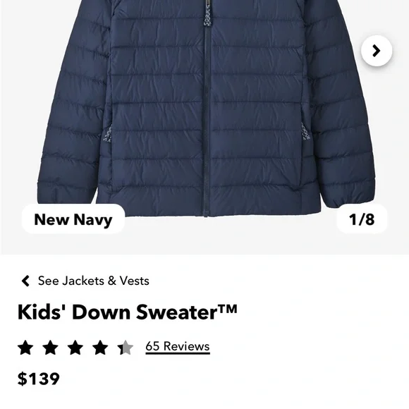Click the Kids' Down Sweater product title
Image resolution: width=409 pixels, height=409 pixels.
[x=128, y=312]
